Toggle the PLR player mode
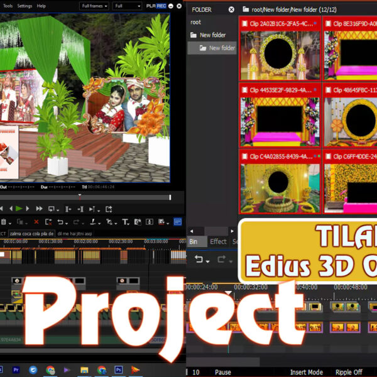 click(x=151, y=6)
